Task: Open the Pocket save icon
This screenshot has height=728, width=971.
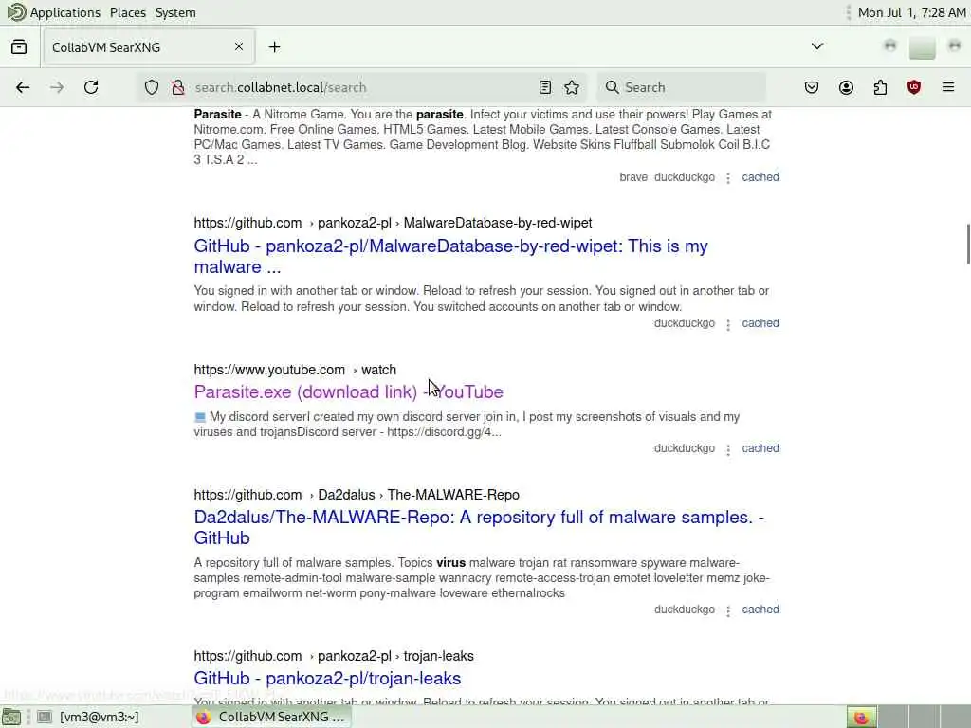Action: click(x=812, y=87)
